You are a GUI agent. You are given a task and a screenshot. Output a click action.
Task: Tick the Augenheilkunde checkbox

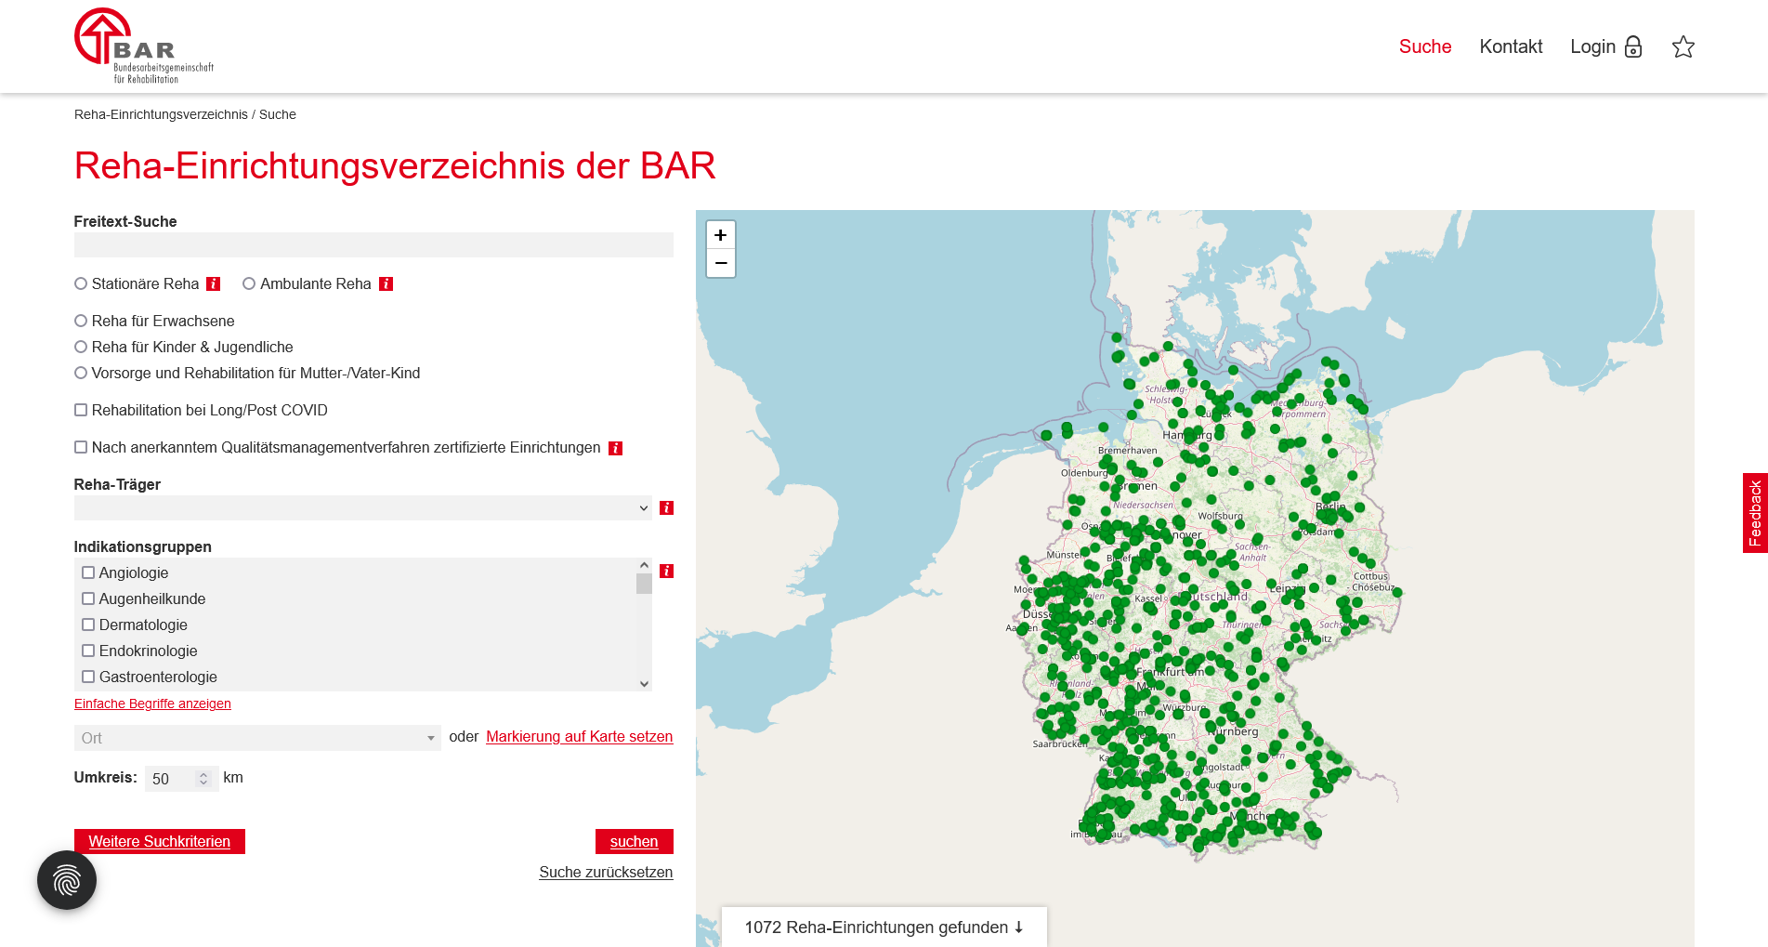click(88, 598)
